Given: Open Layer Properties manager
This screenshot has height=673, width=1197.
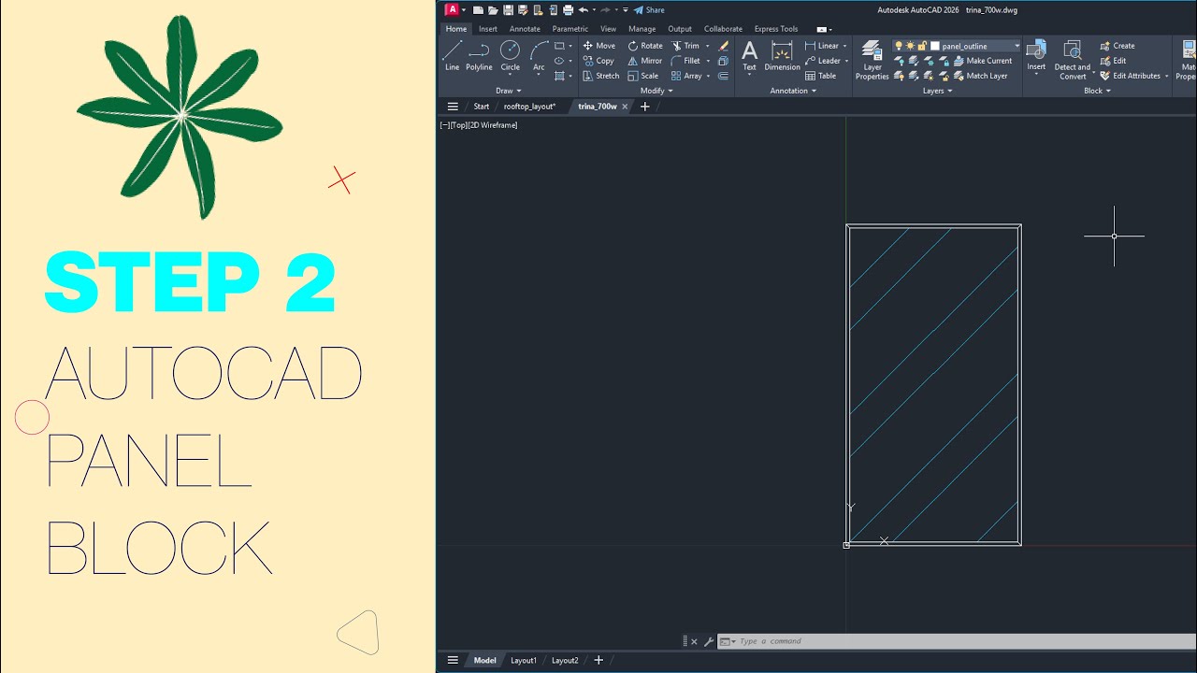Looking at the screenshot, I should [873, 60].
